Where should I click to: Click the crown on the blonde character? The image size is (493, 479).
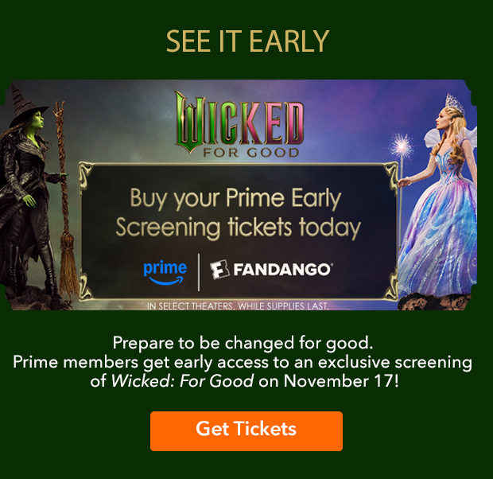(x=454, y=104)
